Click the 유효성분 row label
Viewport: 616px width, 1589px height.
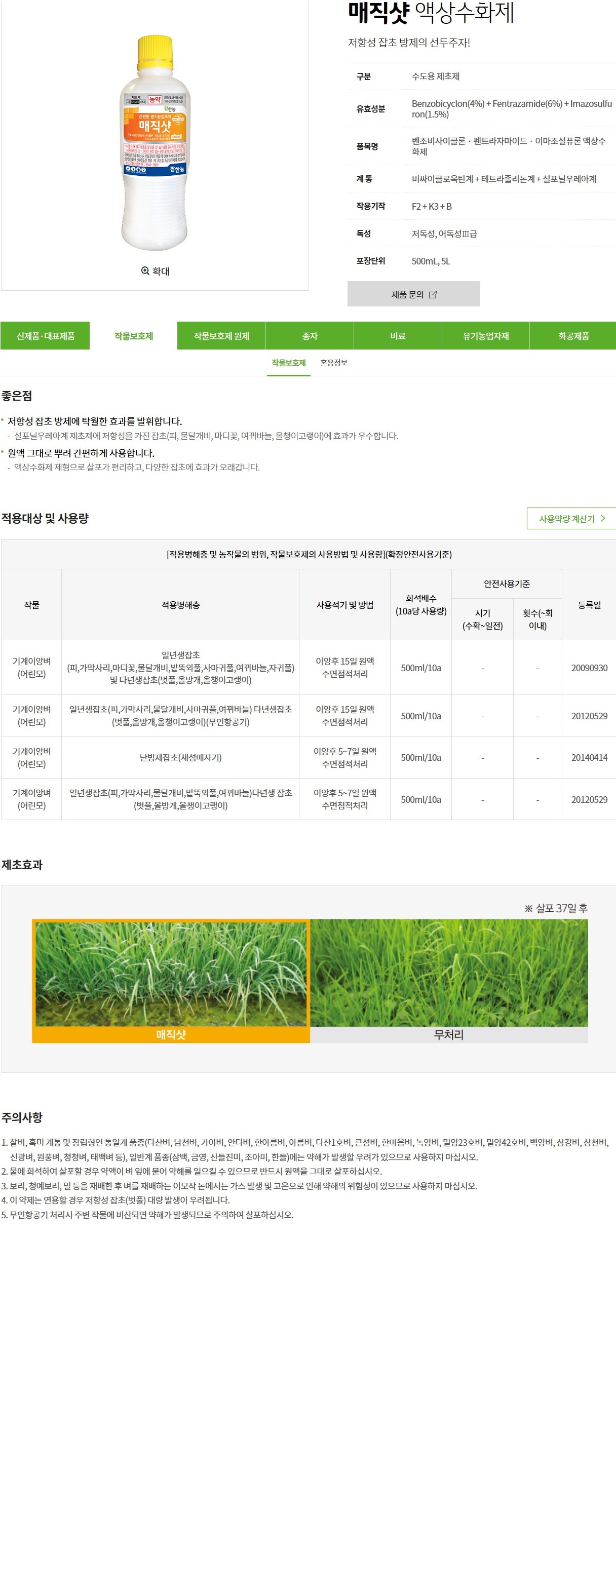coord(371,108)
